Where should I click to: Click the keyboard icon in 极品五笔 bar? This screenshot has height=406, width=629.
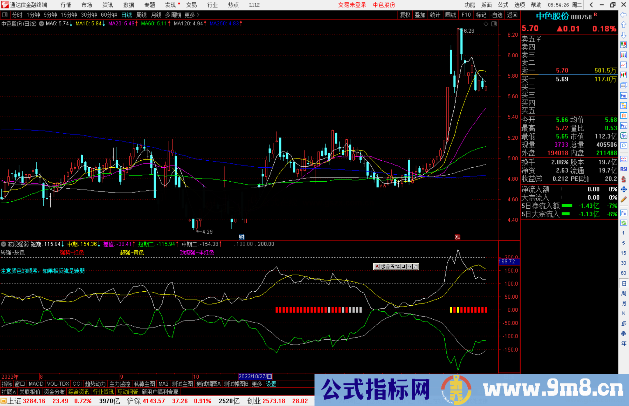(416, 267)
